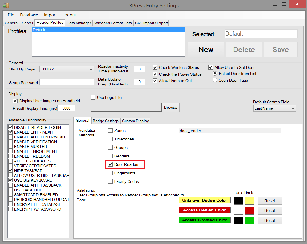Uncheck DISABLE READER LOGIN

tap(10, 127)
